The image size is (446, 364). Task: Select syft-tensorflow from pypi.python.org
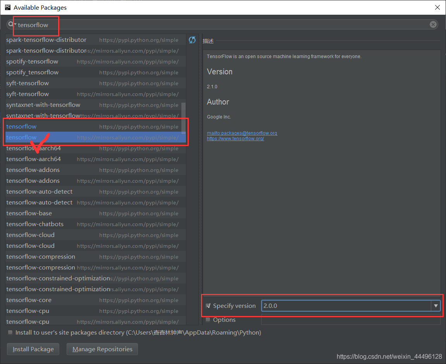click(96, 83)
